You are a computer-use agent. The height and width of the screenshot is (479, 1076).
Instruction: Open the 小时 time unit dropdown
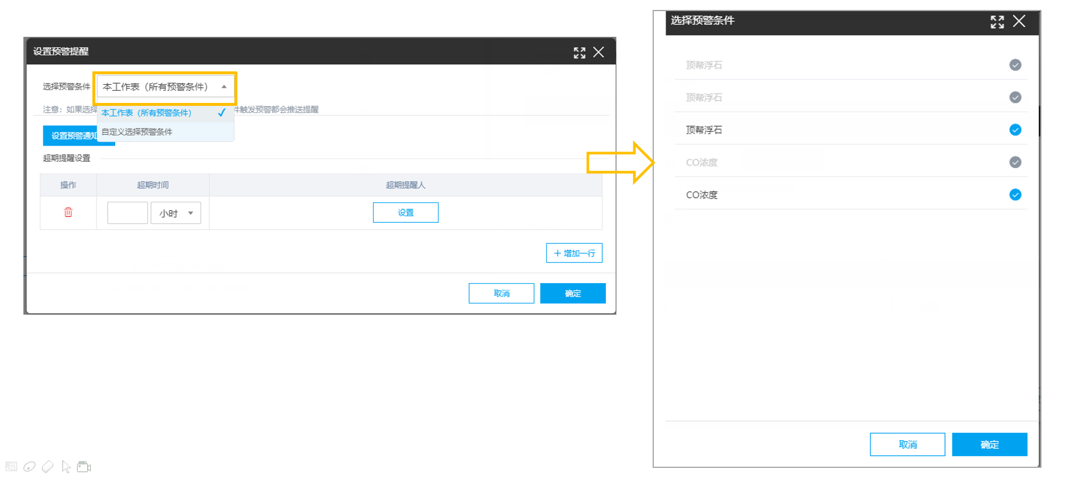pyautogui.click(x=176, y=213)
